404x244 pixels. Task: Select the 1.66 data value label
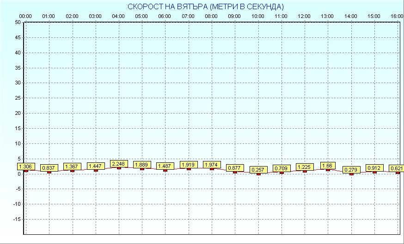(x=328, y=166)
